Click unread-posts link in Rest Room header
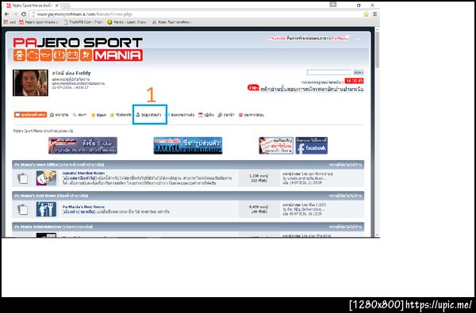Screen dimensions: 476x313 345,196
